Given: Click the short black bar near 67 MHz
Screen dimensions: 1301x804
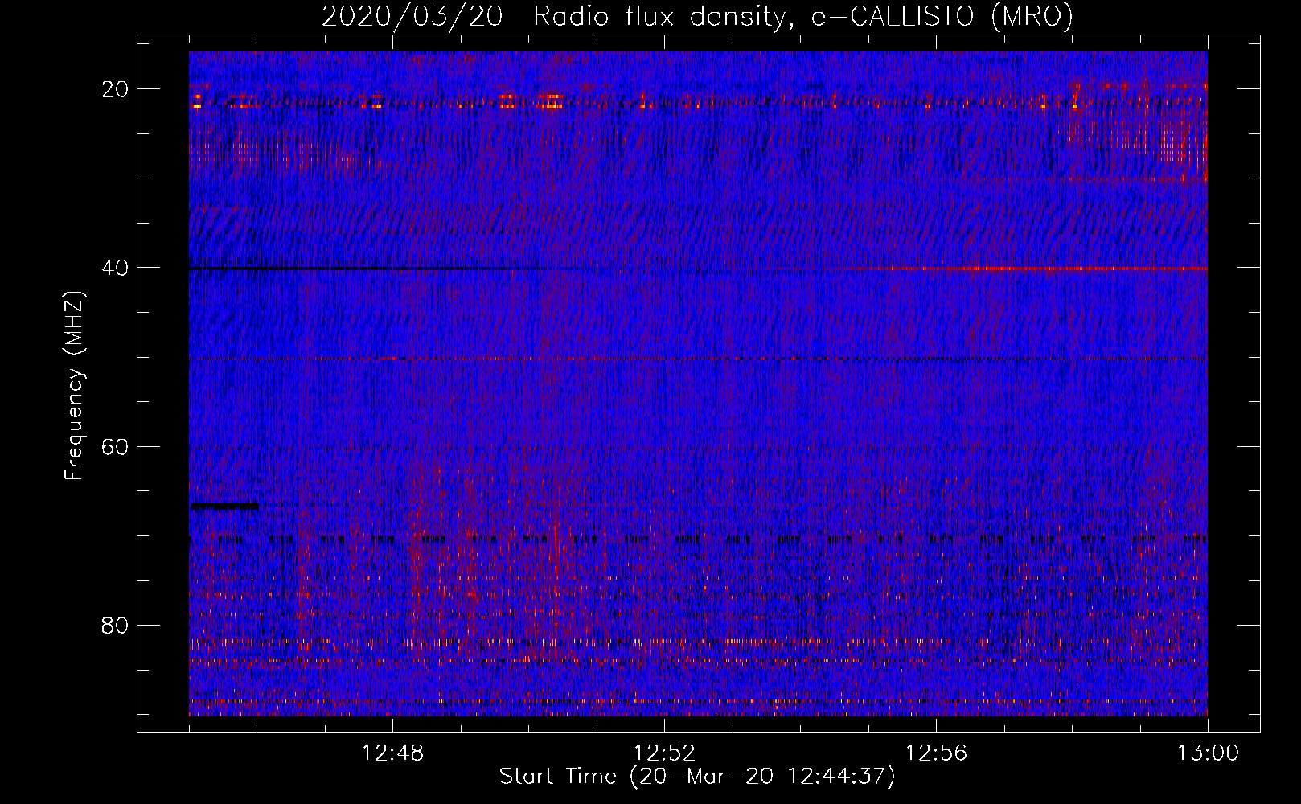Looking at the screenshot, I should (224, 506).
